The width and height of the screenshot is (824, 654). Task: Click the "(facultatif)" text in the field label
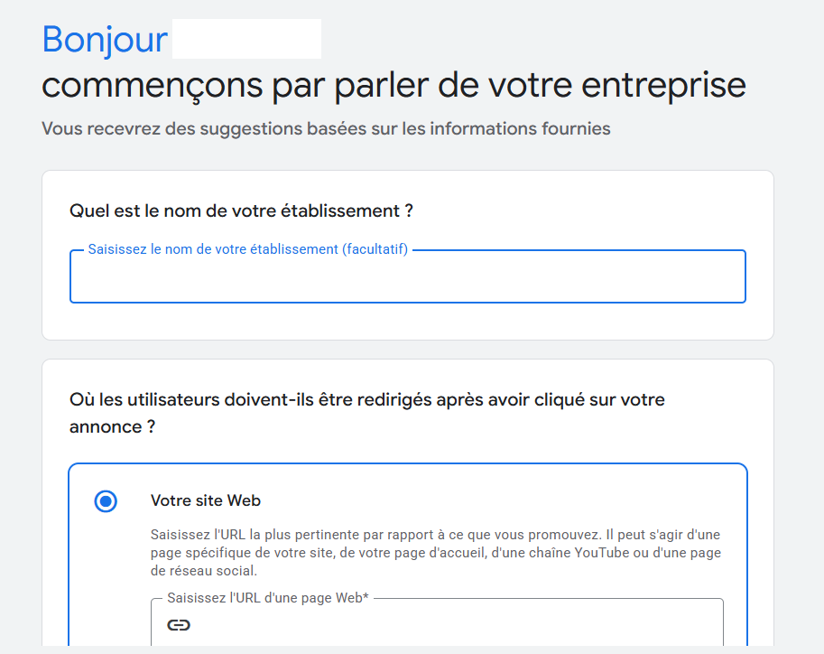point(375,249)
